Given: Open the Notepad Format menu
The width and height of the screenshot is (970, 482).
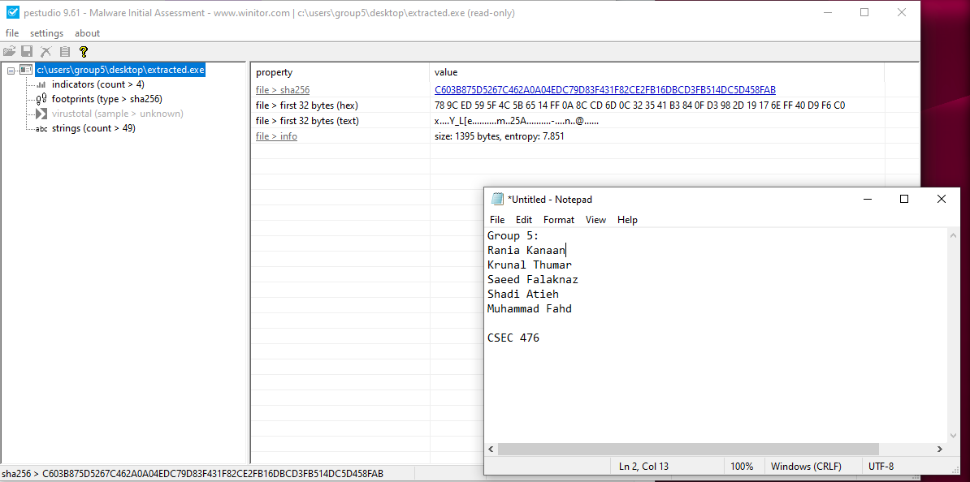Looking at the screenshot, I should (x=559, y=220).
